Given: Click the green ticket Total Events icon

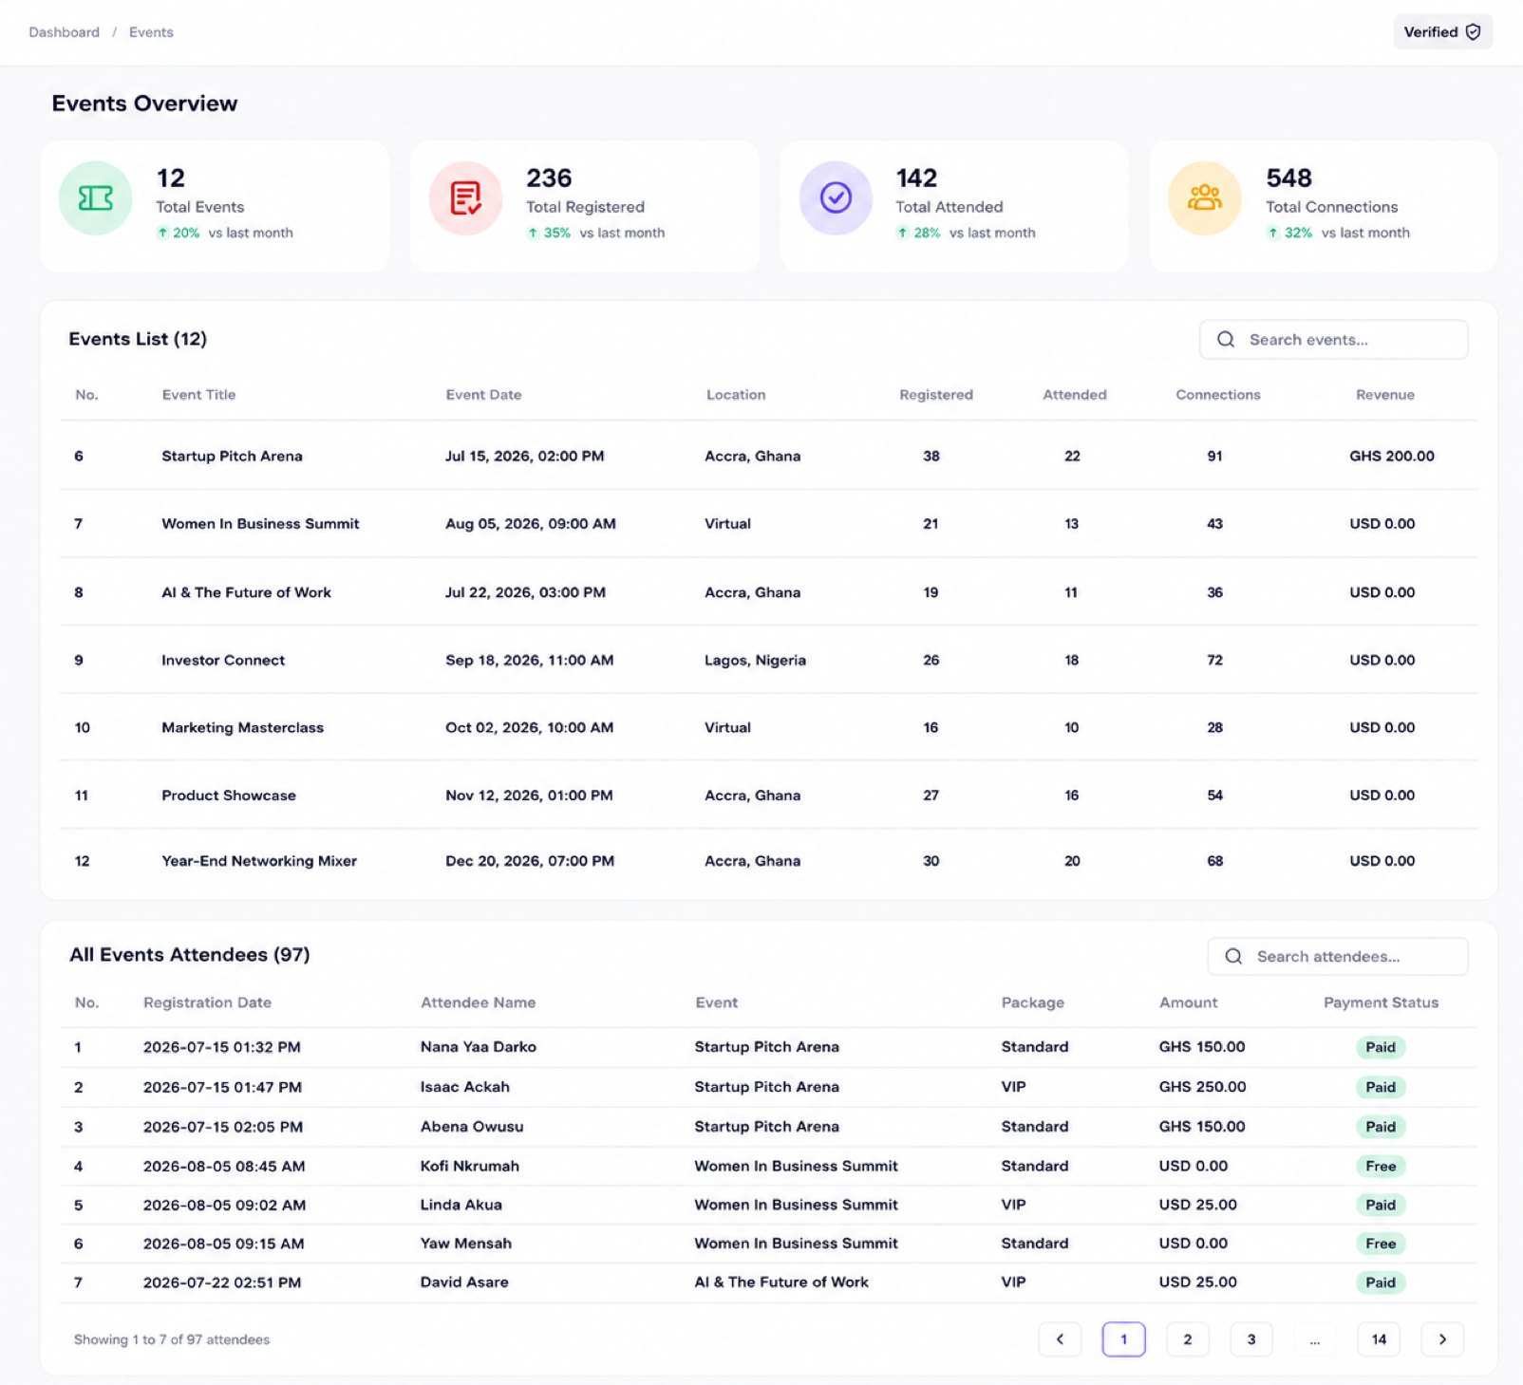Looking at the screenshot, I should [x=95, y=197].
